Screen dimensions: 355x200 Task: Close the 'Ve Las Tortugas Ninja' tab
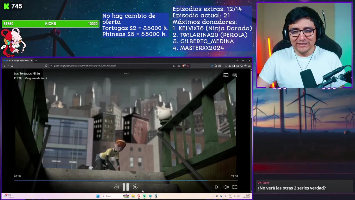31,60
